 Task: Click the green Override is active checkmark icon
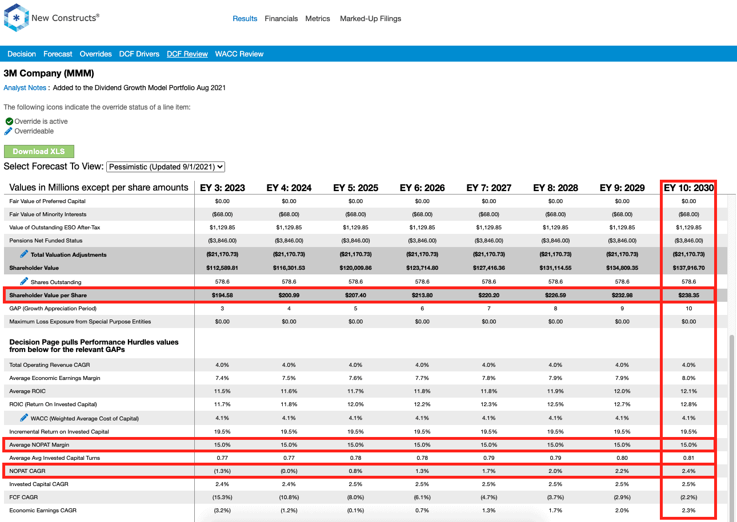tap(9, 122)
